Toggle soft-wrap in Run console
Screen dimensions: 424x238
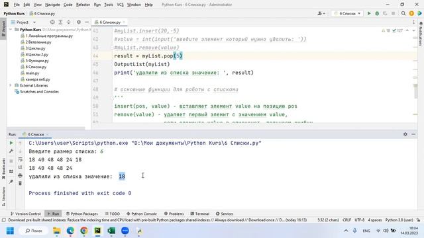(x=21, y=159)
